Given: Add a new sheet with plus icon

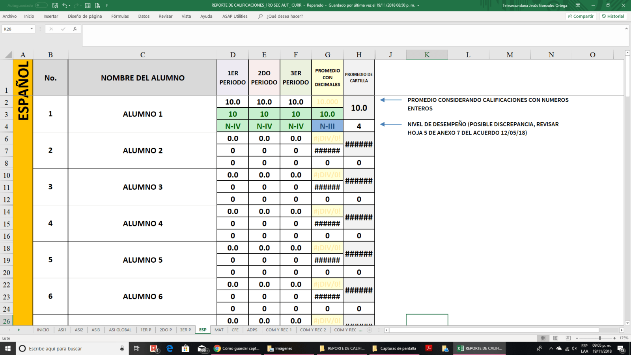Looking at the screenshot, I should (x=370, y=330).
